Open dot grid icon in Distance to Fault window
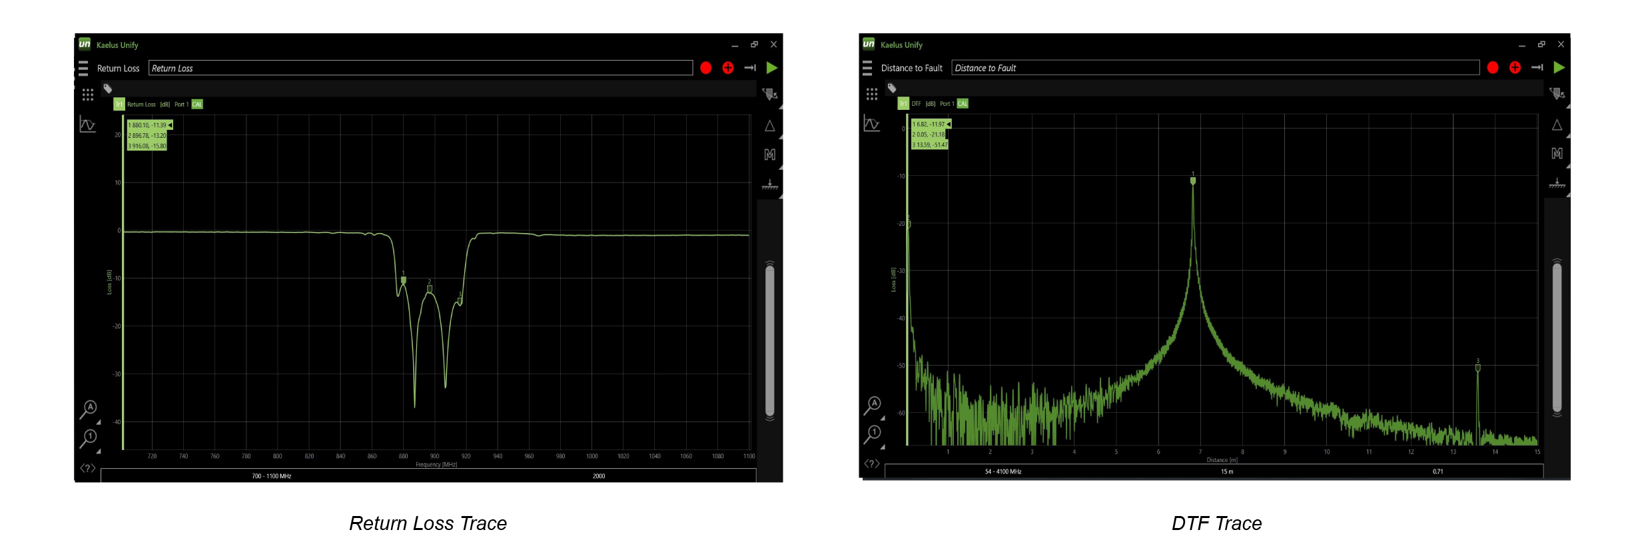Viewport: 1652px width, 544px height. tap(872, 94)
